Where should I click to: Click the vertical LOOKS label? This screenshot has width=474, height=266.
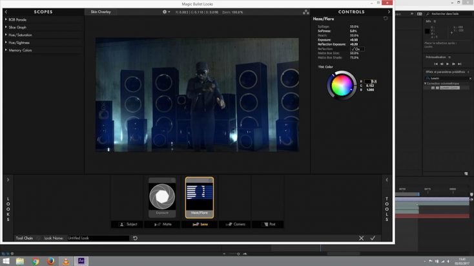tap(8, 209)
